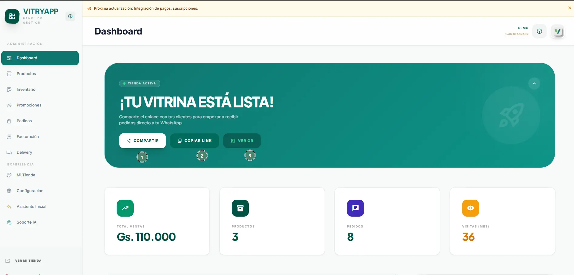Open the help icon in the top header

pos(539,31)
